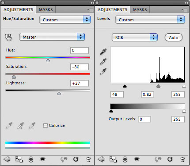Screen dimensions: 190x166
Task: Select the black point eyedropper in Levels
Action: (103, 51)
